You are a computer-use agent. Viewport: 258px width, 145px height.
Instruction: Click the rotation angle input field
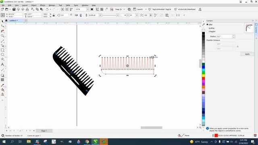tap(64, 15)
